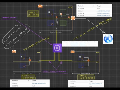Open the tgw target for 10.2.0.0/16 route
120x90 pixels.
(x=103, y=13)
